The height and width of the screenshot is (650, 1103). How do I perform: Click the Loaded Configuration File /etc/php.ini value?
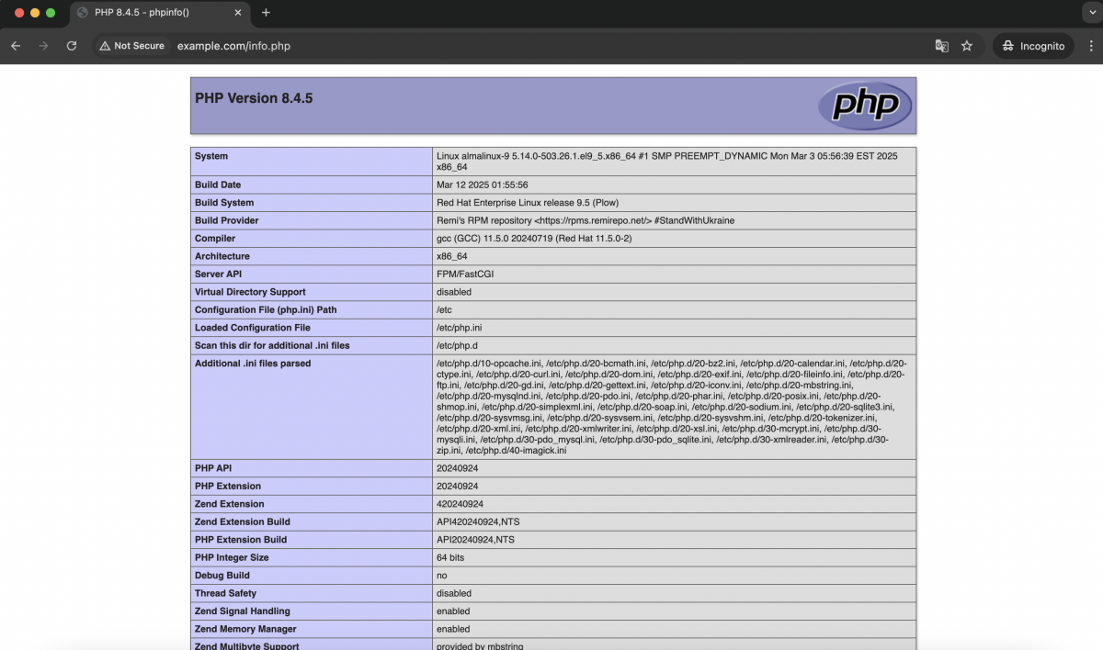click(x=460, y=328)
